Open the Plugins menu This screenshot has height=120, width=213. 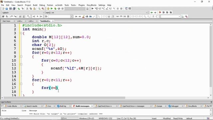pyautogui.click(x=82, y=5)
